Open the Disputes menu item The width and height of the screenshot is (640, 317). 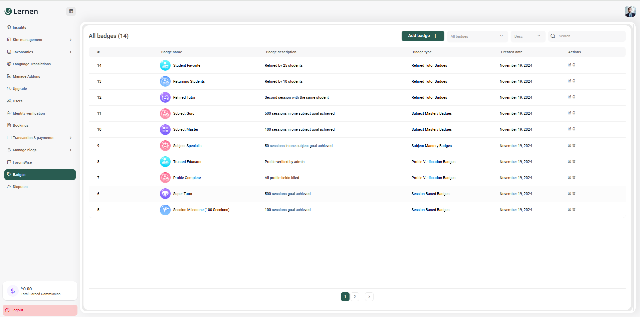tap(20, 187)
